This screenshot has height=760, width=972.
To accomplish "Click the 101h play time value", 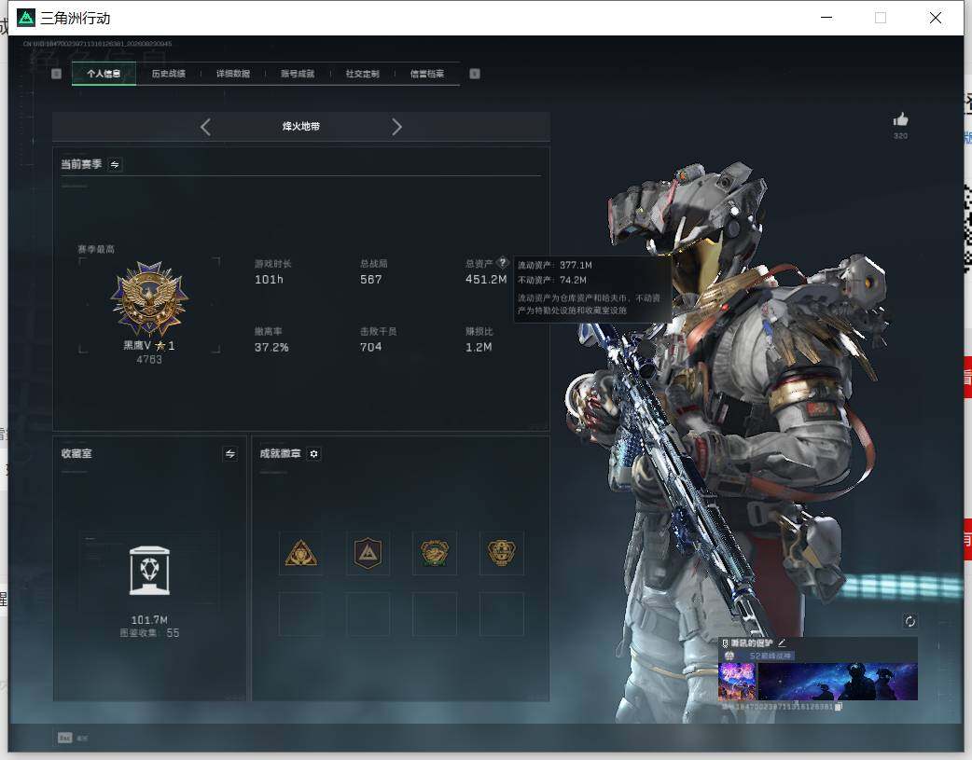I will point(269,280).
